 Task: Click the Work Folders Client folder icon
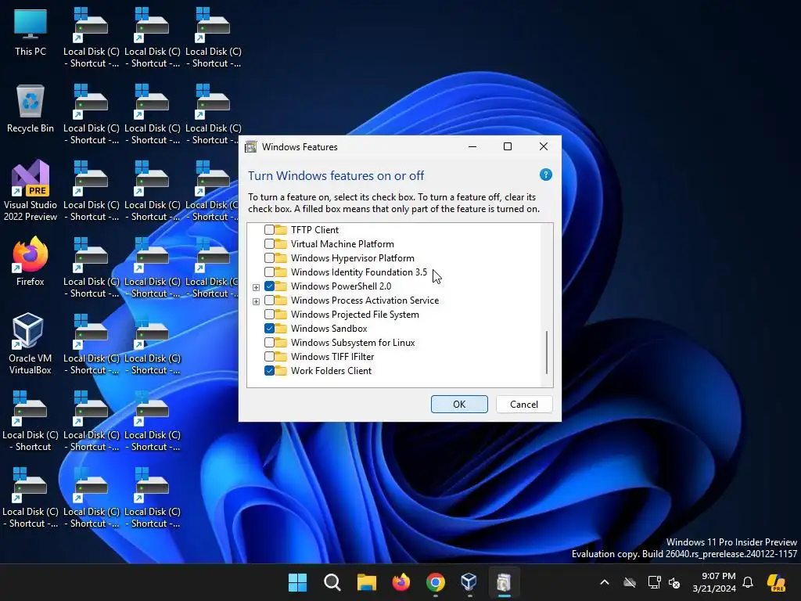click(x=281, y=371)
